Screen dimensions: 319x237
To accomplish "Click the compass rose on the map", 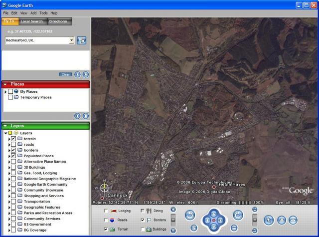I will click(x=104, y=188).
